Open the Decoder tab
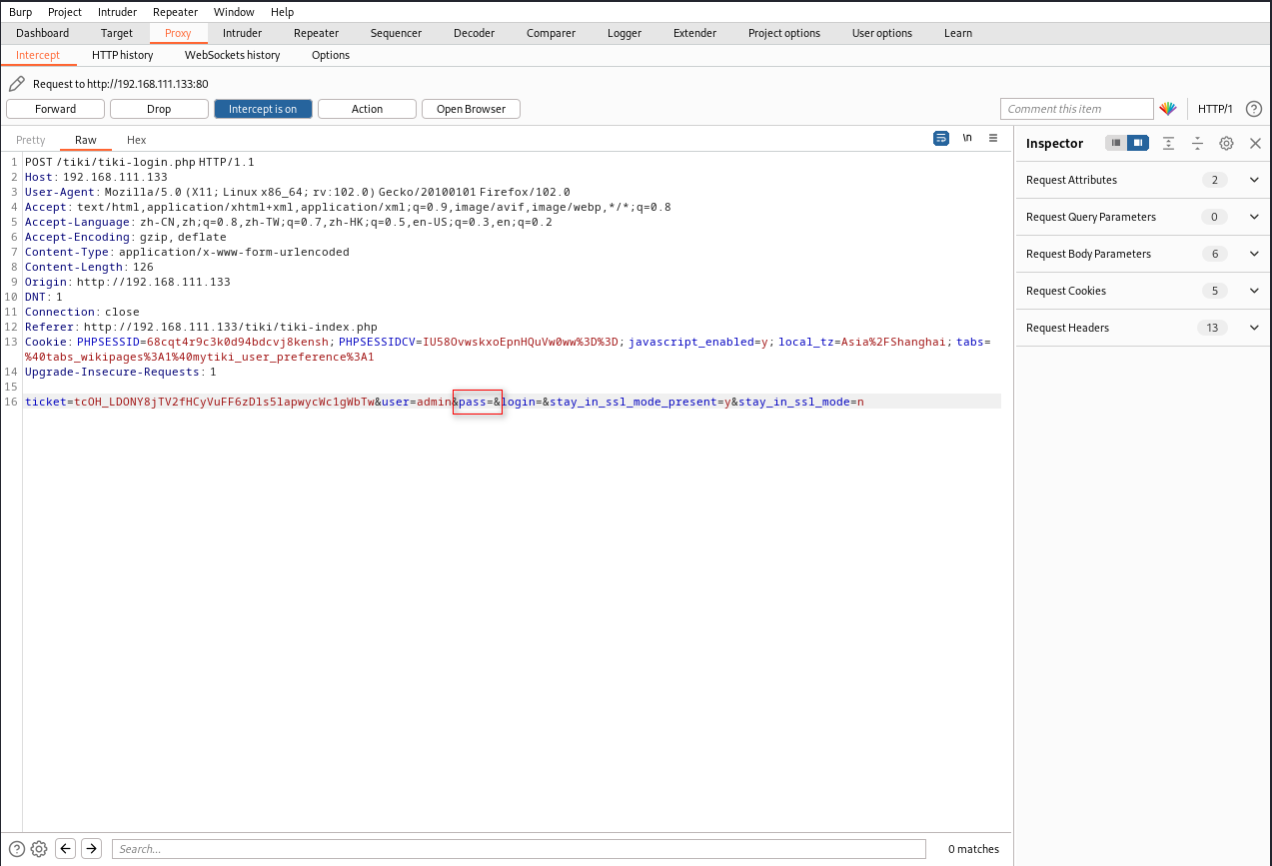Viewport: 1272px width, 866px height. (474, 33)
